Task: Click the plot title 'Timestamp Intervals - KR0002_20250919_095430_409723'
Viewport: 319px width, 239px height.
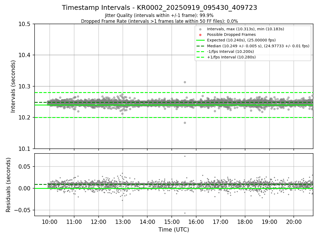Action: pos(159,8)
